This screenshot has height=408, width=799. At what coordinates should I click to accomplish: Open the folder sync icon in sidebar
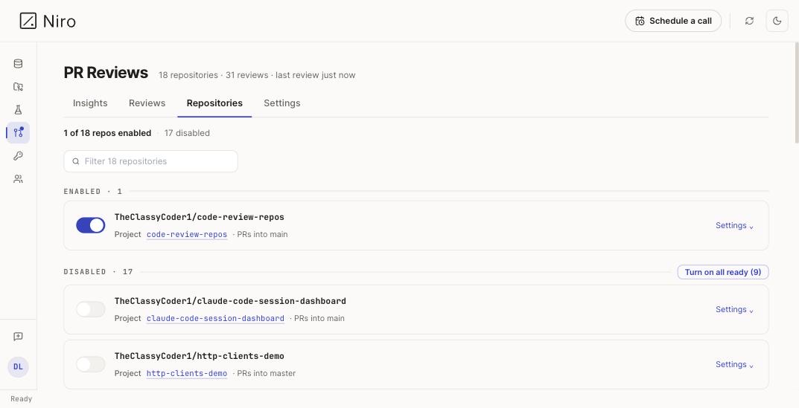(18, 86)
